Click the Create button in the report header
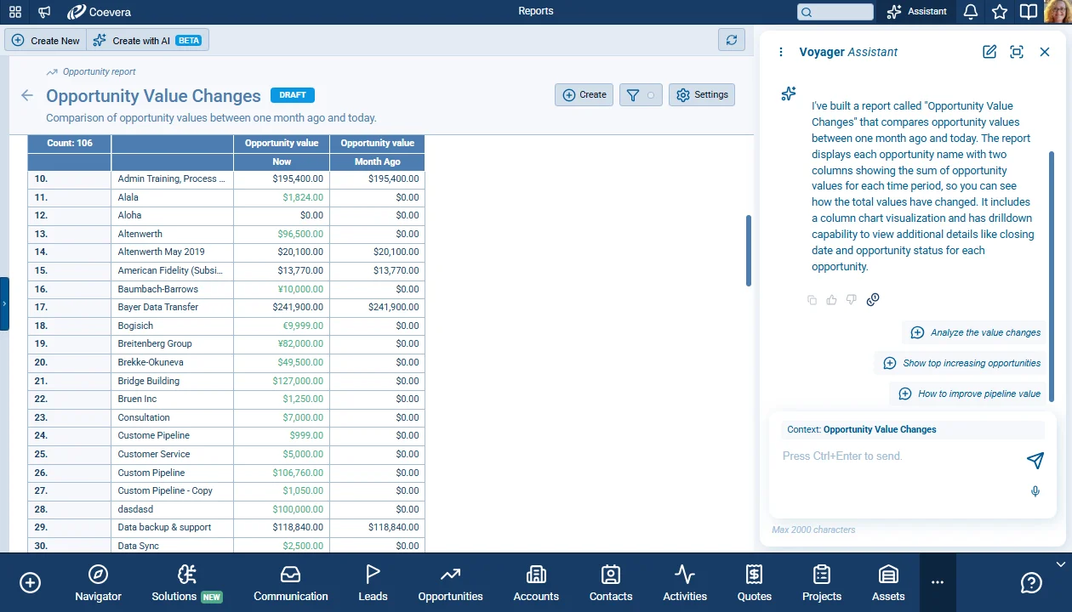This screenshot has width=1072, height=612. 584,95
